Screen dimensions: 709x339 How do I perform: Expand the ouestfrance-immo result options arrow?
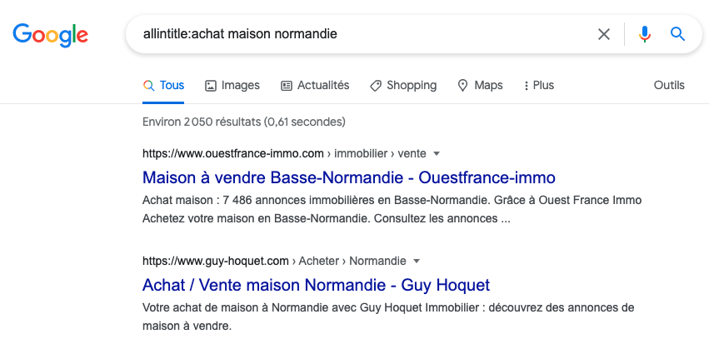(x=437, y=153)
